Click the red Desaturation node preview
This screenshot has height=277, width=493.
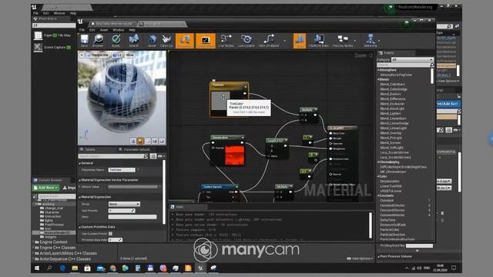point(234,155)
